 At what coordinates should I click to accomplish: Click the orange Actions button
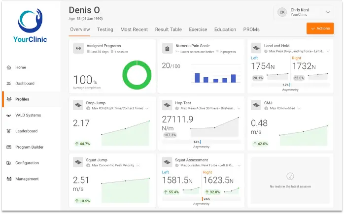point(320,29)
